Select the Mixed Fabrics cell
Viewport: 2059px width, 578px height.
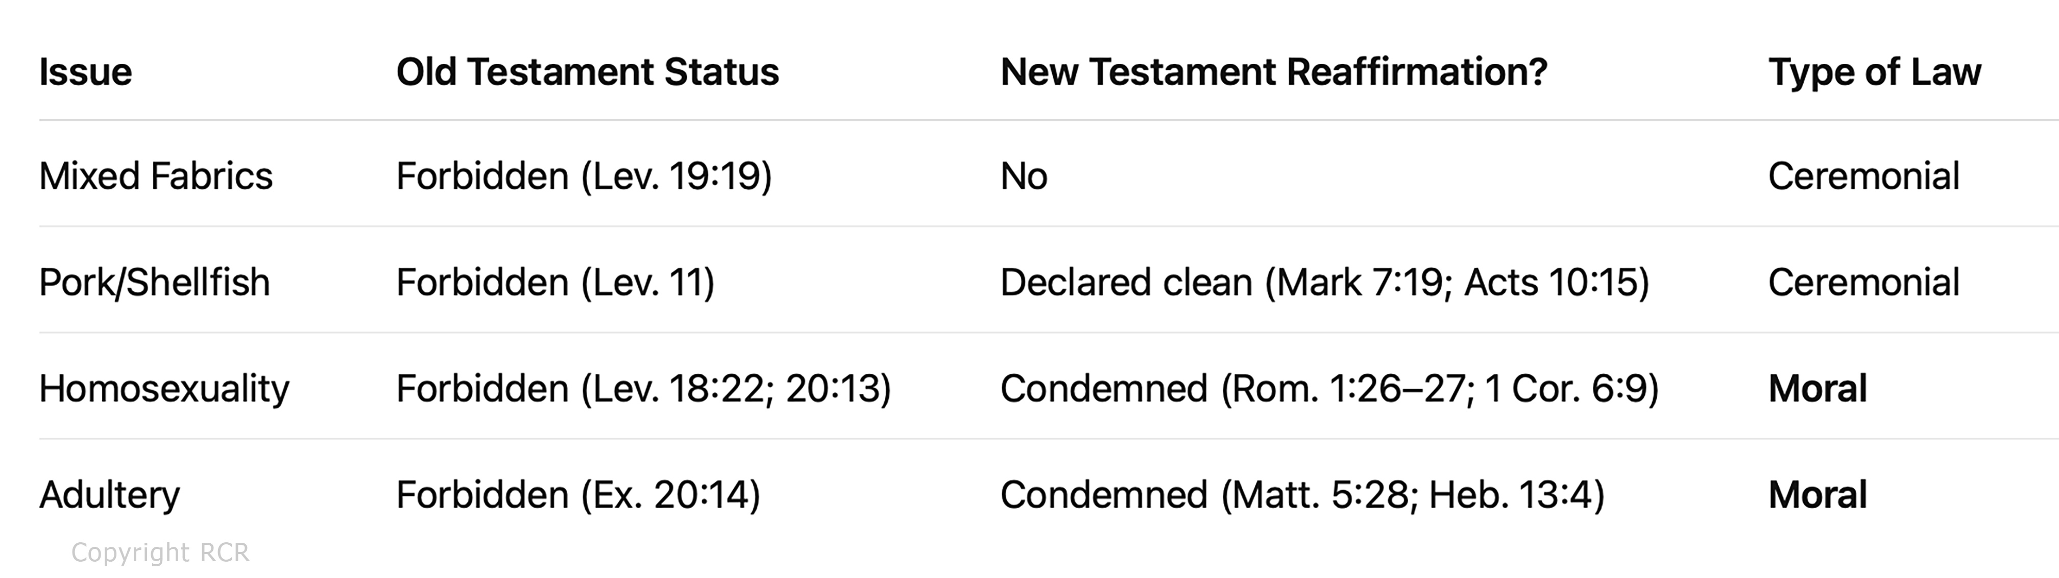pos(156,175)
